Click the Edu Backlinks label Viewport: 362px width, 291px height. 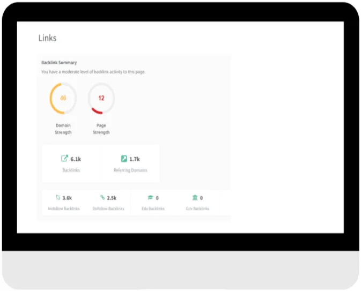click(153, 208)
